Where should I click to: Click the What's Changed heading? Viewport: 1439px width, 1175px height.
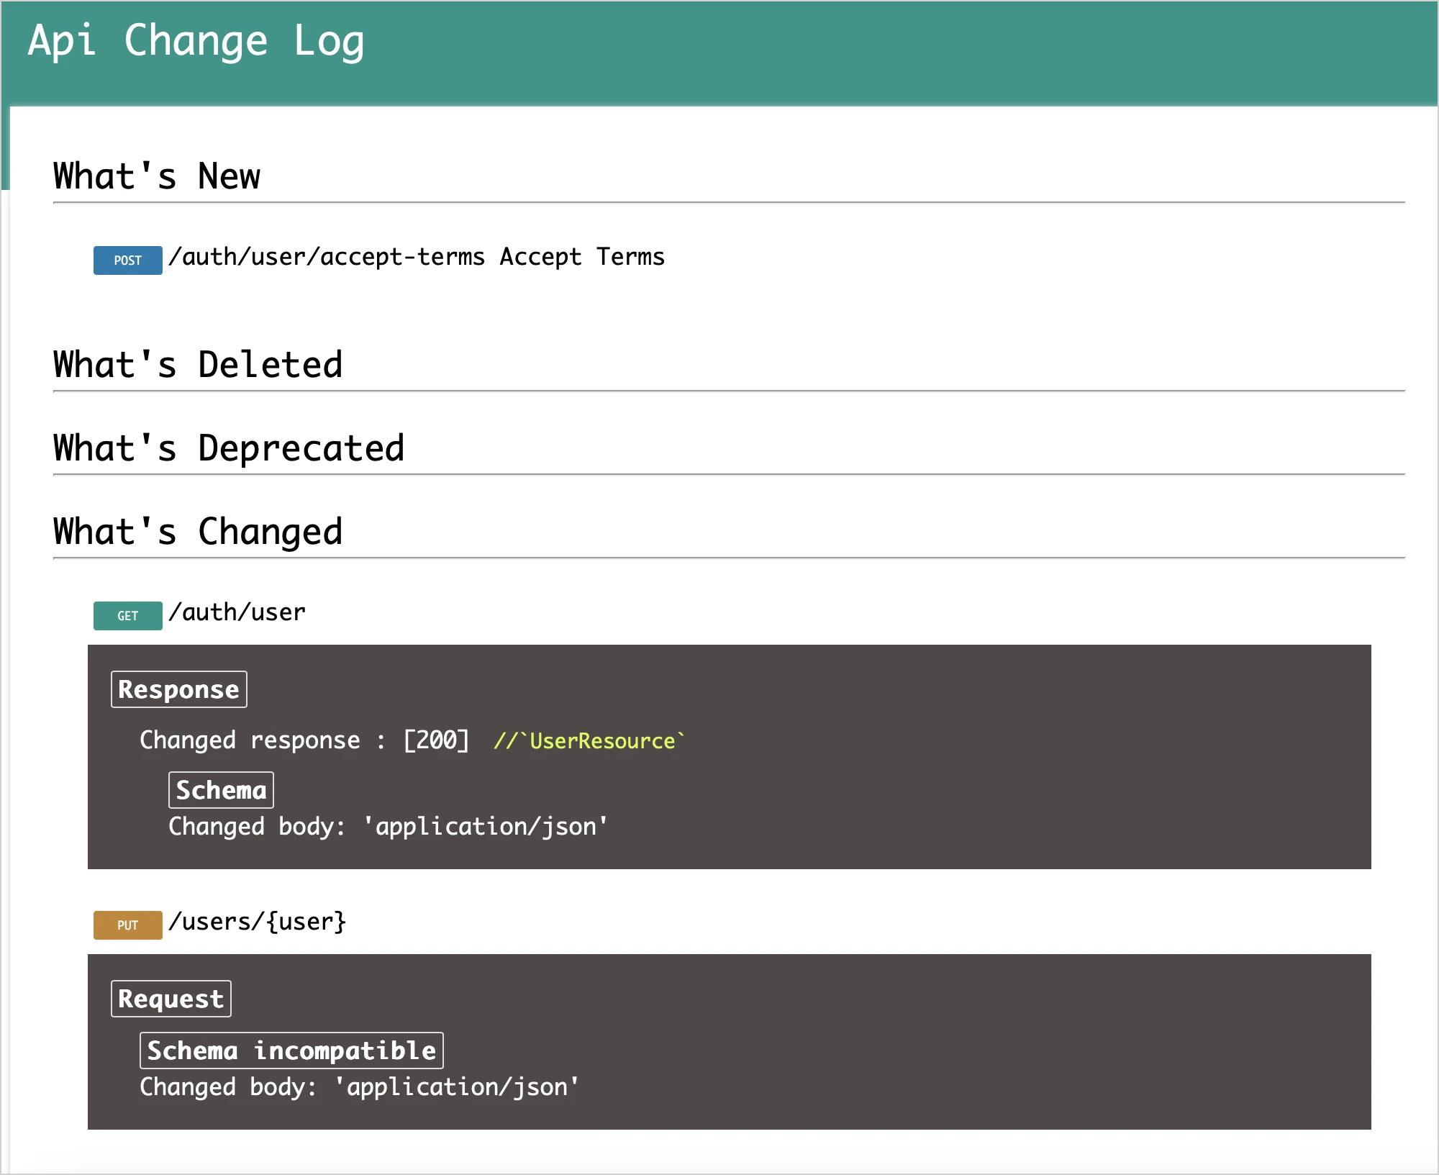(x=198, y=532)
